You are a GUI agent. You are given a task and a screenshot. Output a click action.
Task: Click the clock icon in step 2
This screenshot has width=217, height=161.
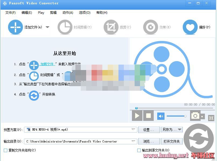pos(34,76)
